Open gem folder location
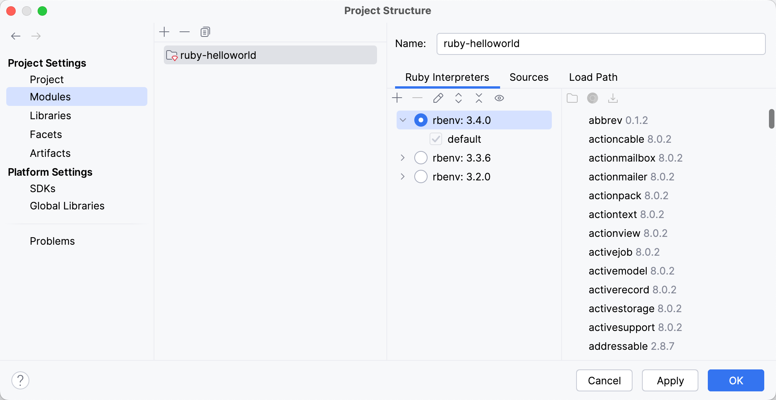The width and height of the screenshot is (776, 400). tap(572, 98)
